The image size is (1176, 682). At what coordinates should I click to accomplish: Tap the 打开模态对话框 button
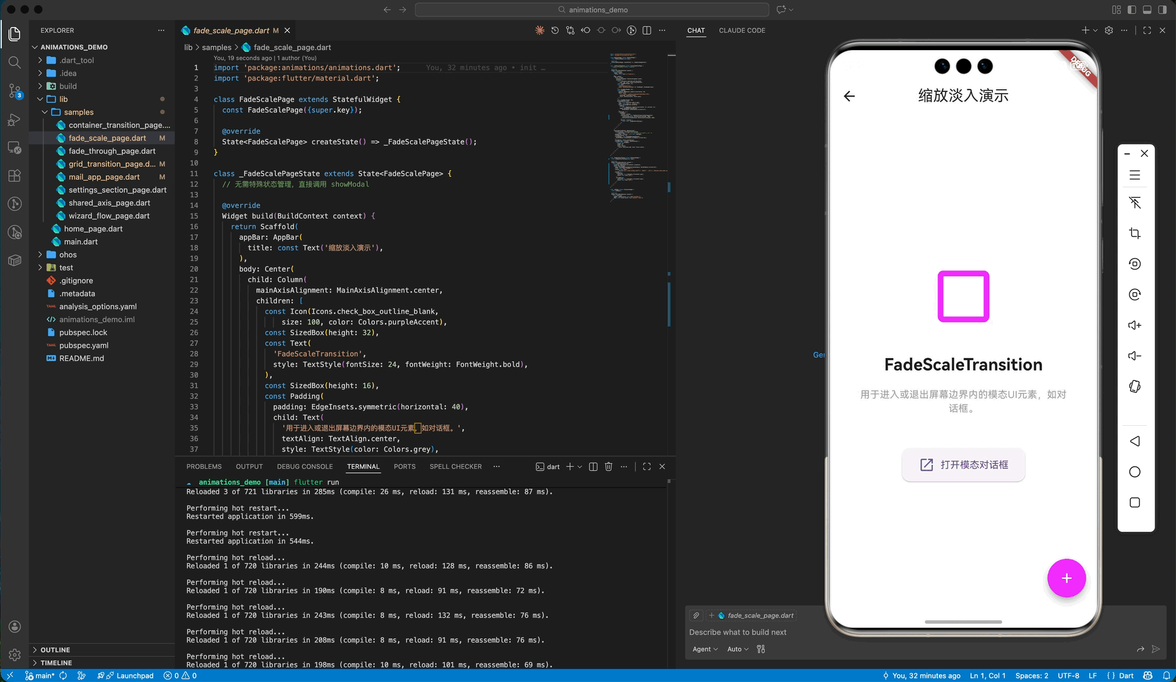[964, 465]
